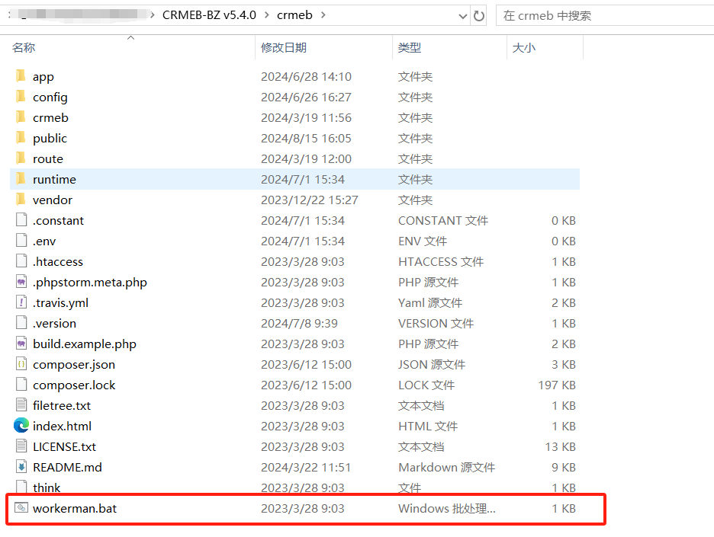Click the .travis.yml YAML icon

pyautogui.click(x=21, y=302)
